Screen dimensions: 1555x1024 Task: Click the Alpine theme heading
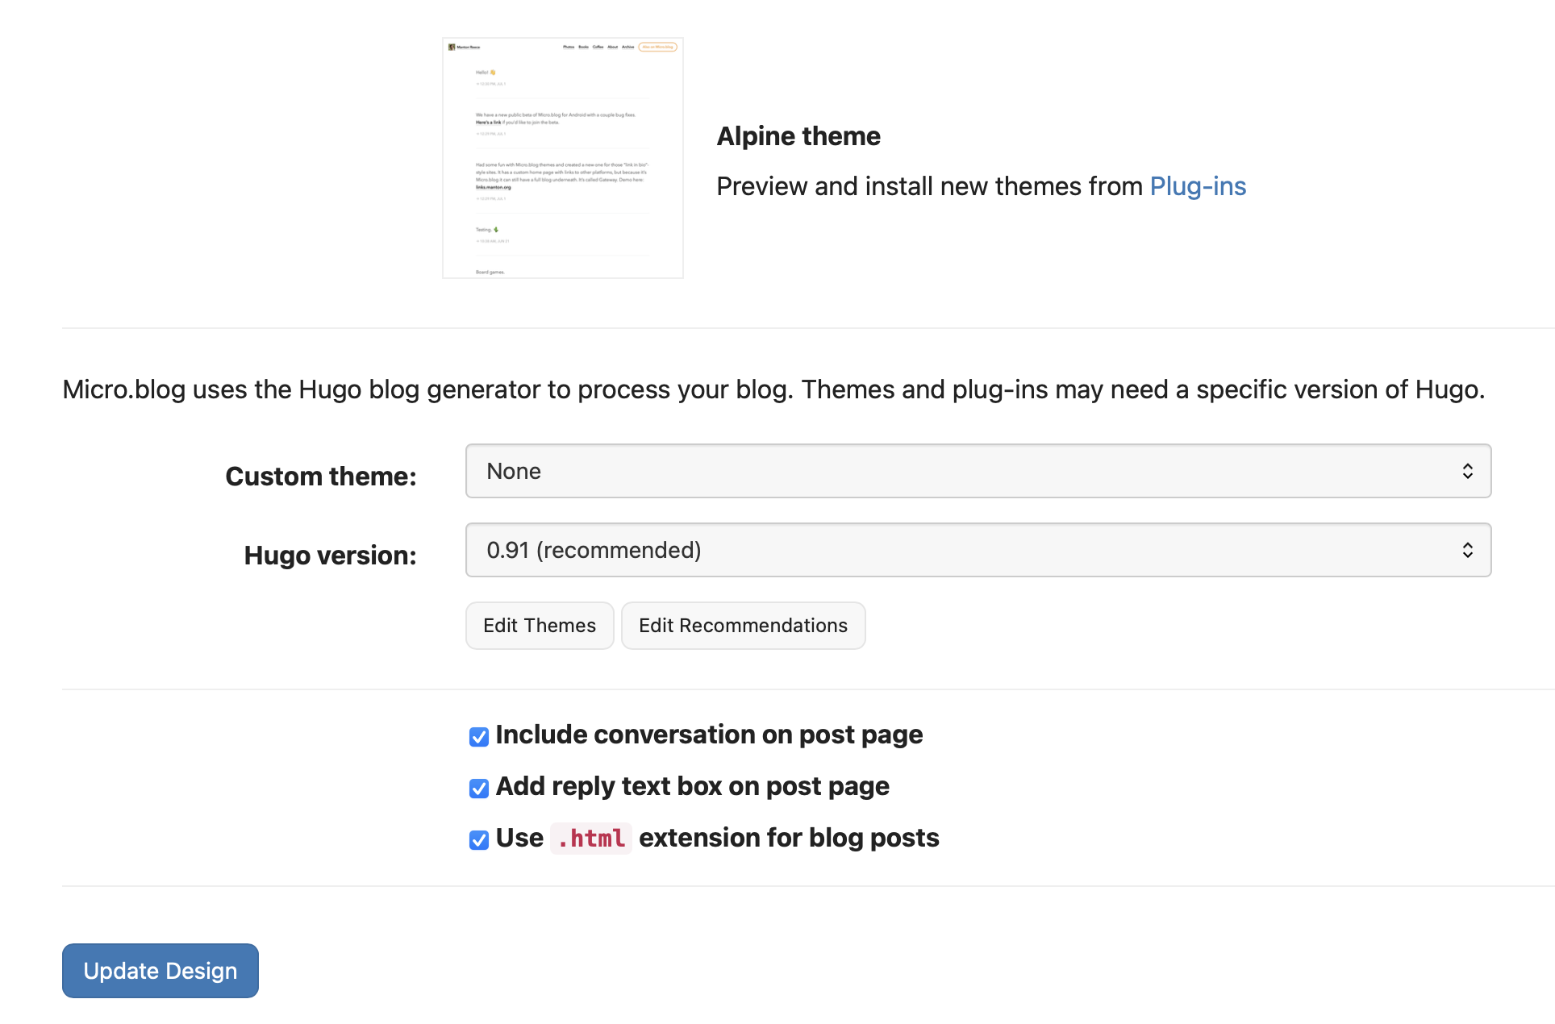click(x=798, y=136)
